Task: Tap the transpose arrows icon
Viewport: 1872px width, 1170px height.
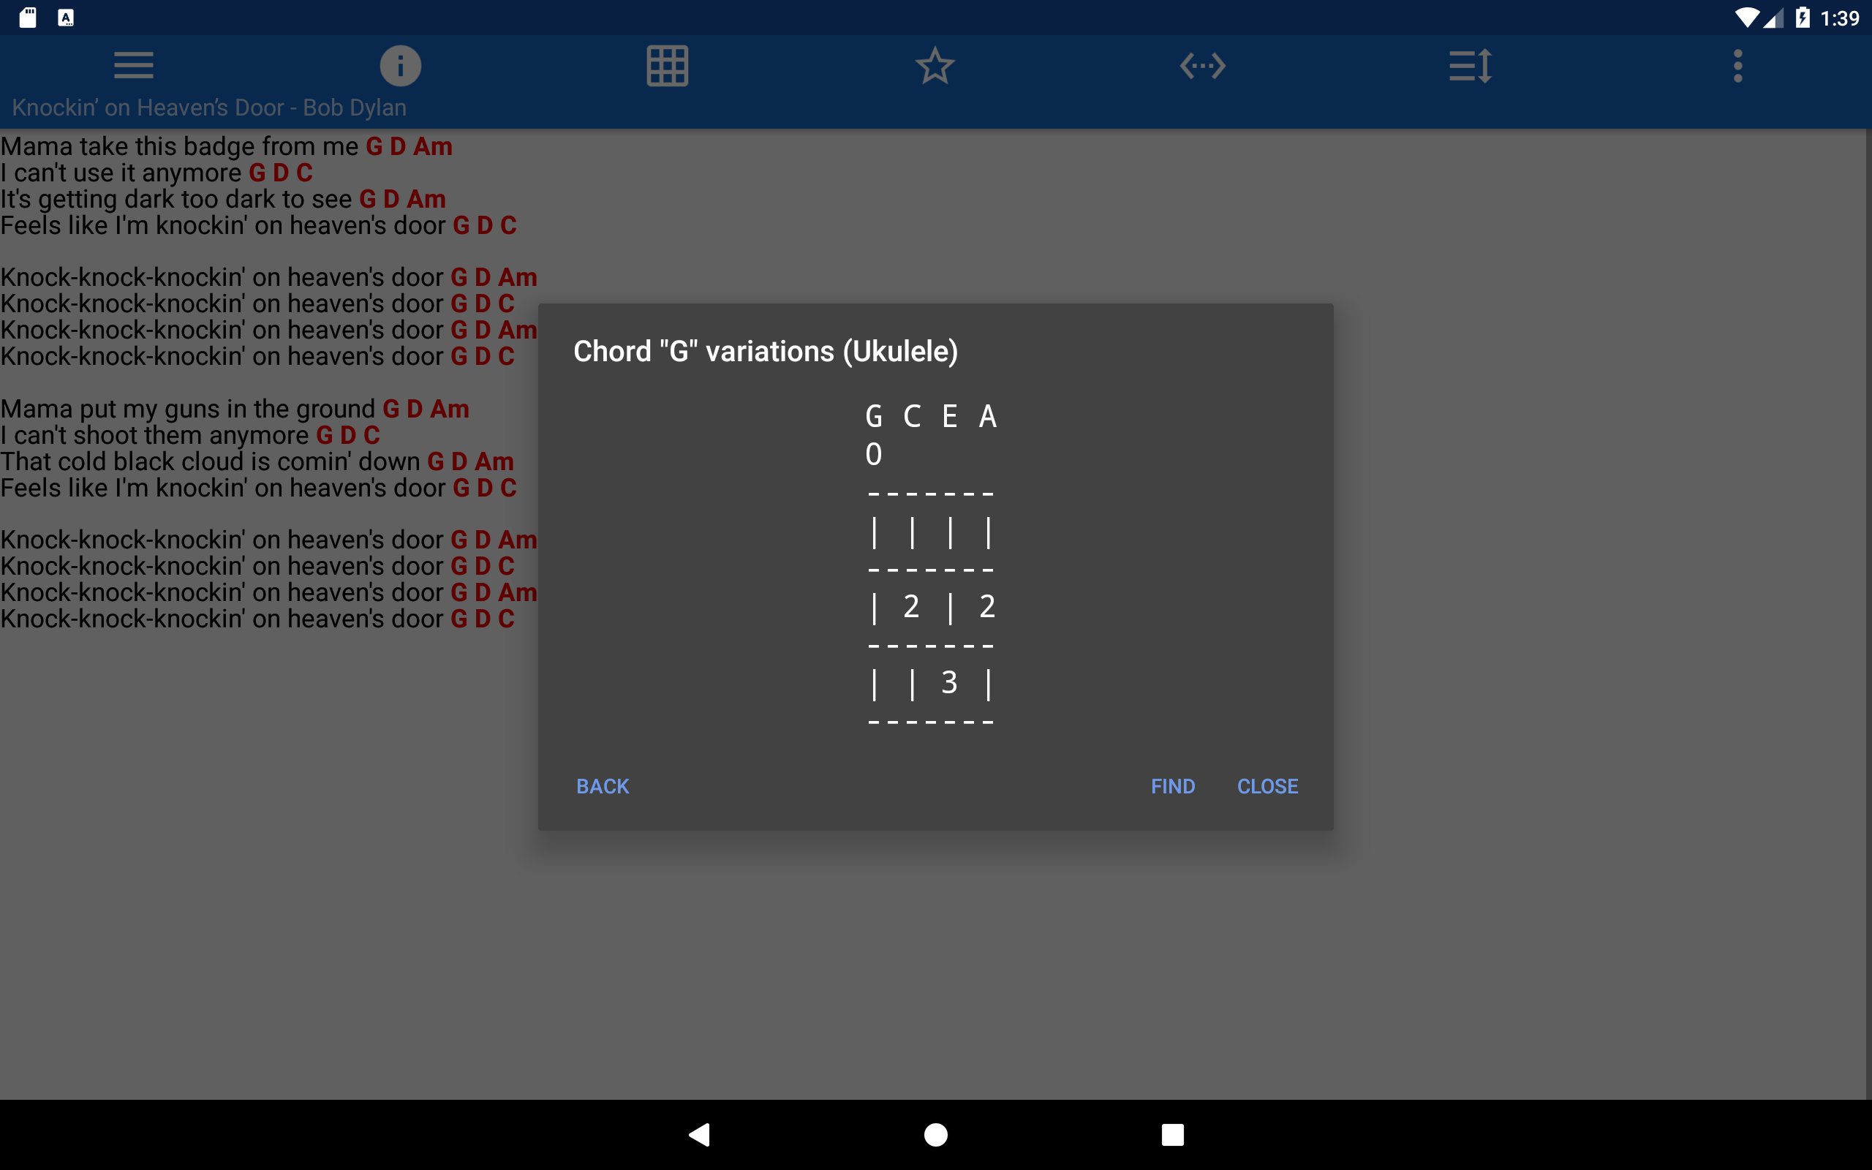Action: click(x=1202, y=66)
